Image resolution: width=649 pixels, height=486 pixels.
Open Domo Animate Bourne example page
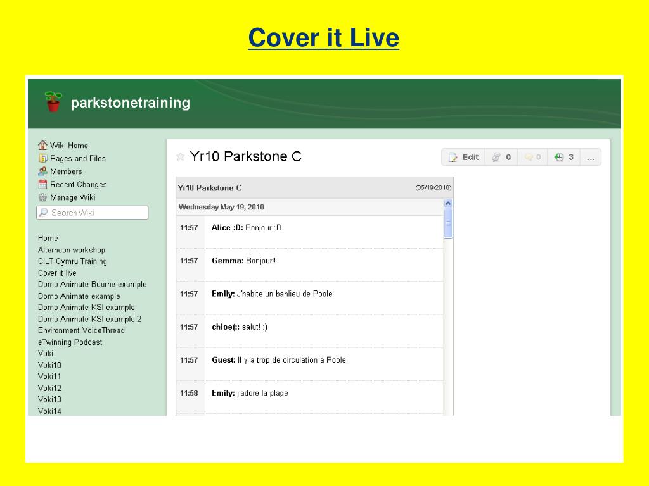[93, 284]
